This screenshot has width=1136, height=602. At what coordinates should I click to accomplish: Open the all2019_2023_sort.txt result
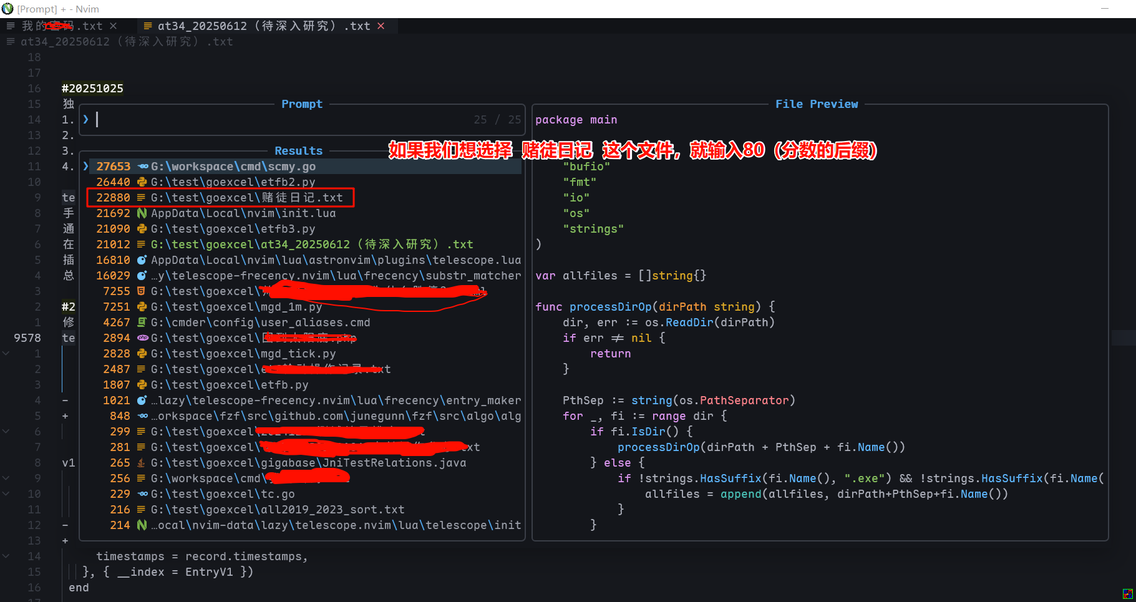[x=278, y=510]
